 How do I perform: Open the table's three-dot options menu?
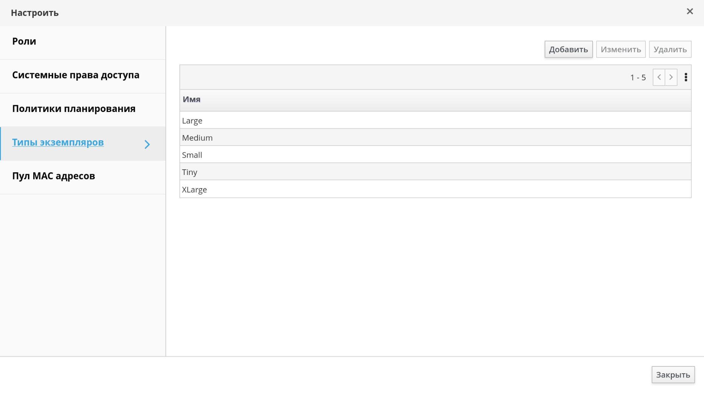(x=686, y=77)
